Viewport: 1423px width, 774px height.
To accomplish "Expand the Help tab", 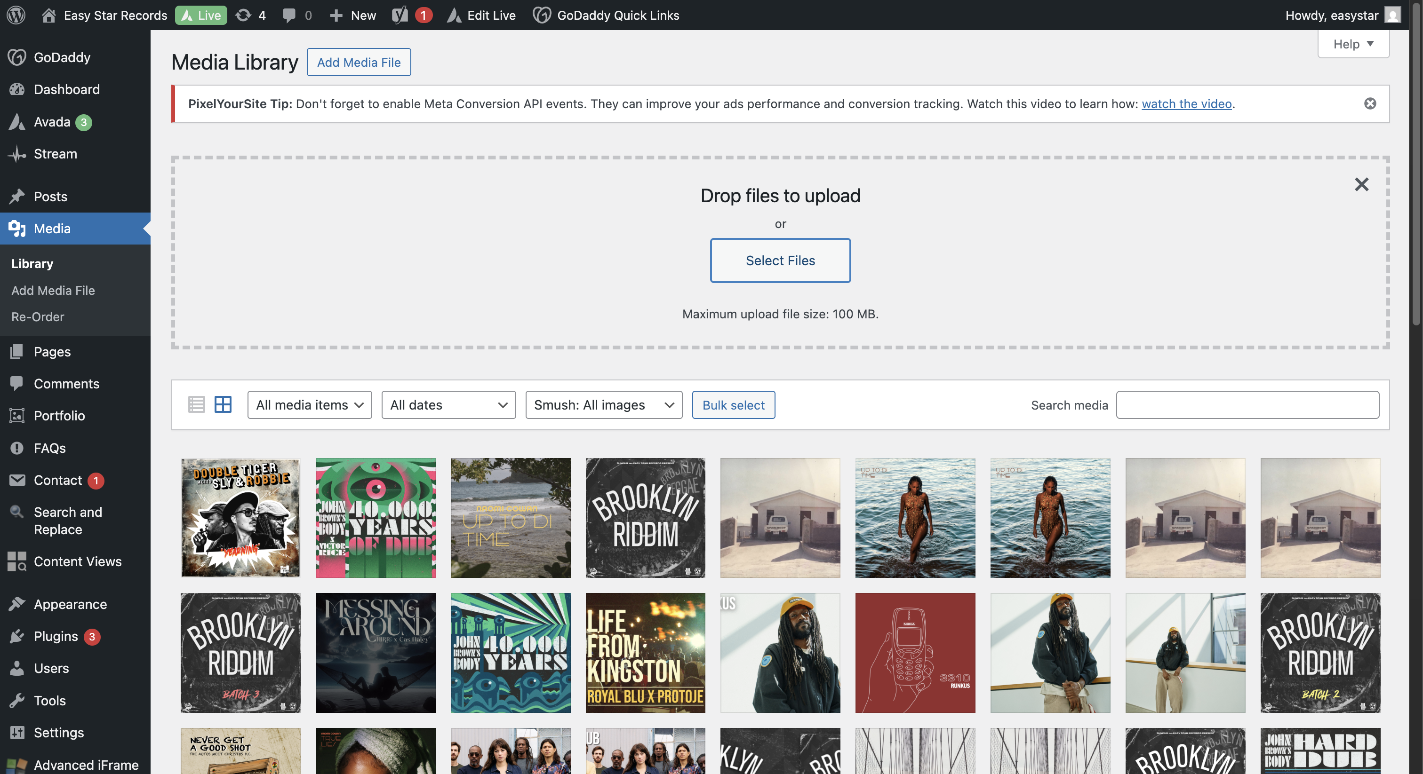I will point(1353,44).
